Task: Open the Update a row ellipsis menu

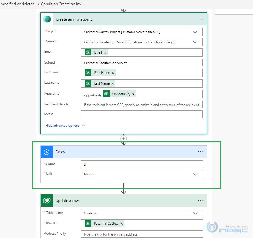Action: tap(200, 201)
